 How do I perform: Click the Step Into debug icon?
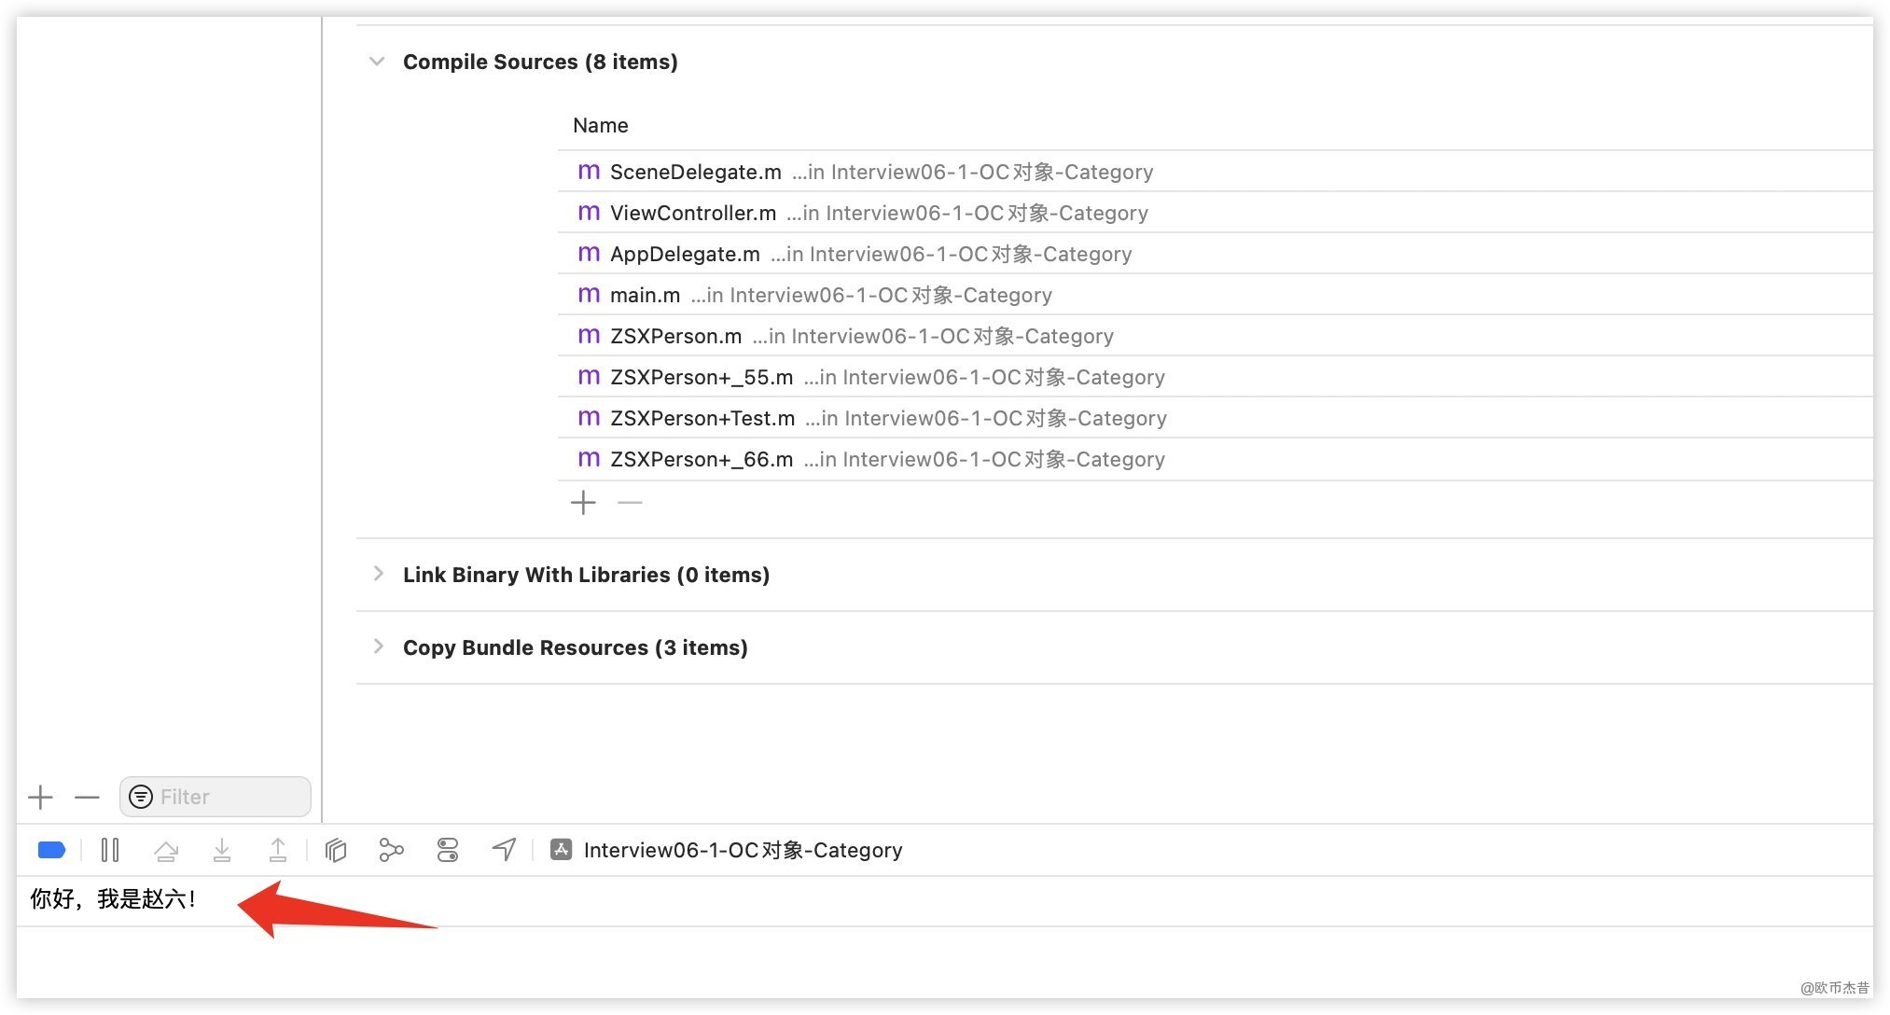click(222, 850)
